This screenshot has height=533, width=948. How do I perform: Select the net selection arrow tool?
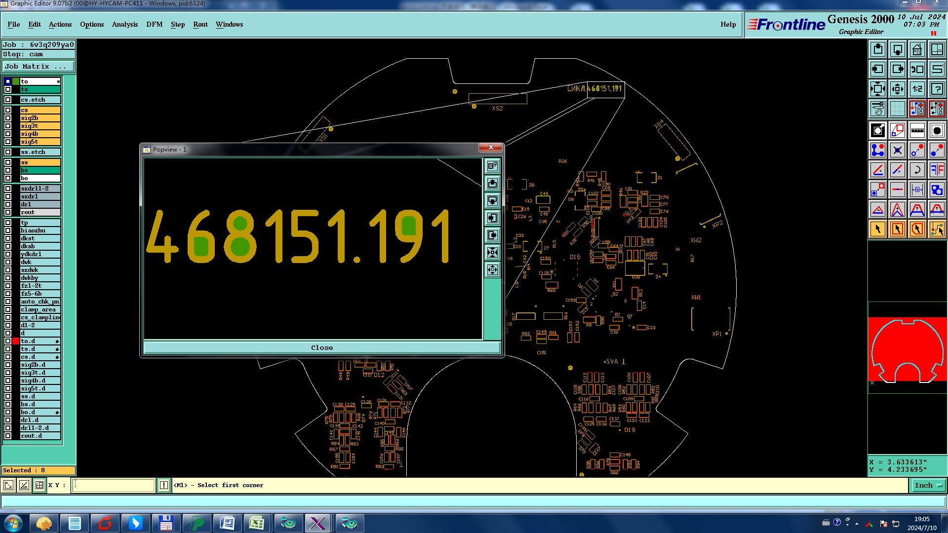click(937, 229)
